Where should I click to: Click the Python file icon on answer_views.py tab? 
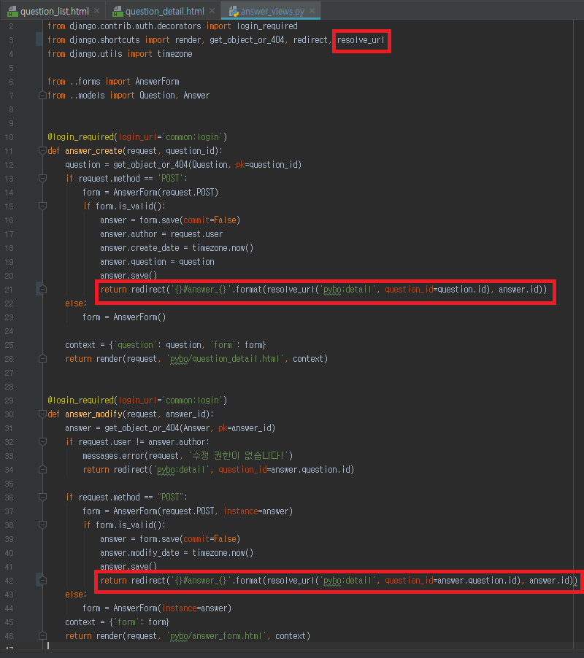pyautogui.click(x=234, y=12)
